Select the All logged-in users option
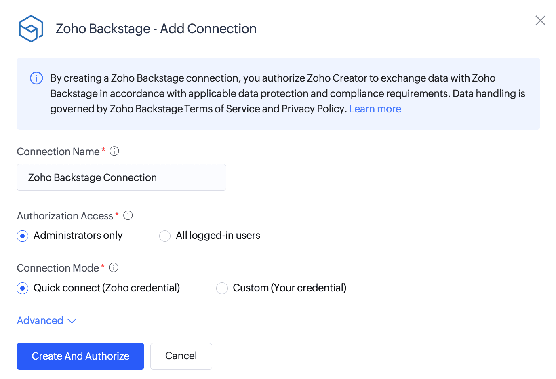556x379 pixels. [165, 236]
